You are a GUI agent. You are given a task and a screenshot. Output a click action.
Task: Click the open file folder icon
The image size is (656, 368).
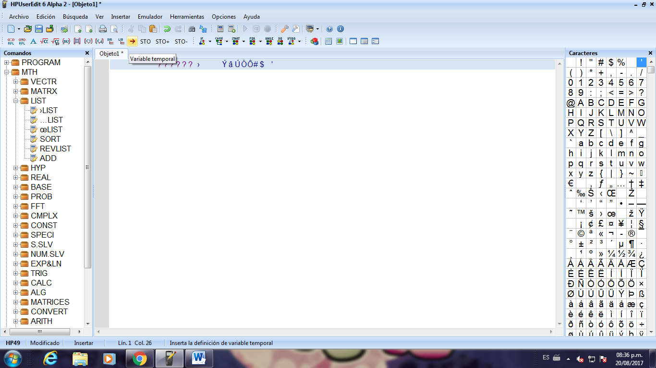[x=28, y=29]
